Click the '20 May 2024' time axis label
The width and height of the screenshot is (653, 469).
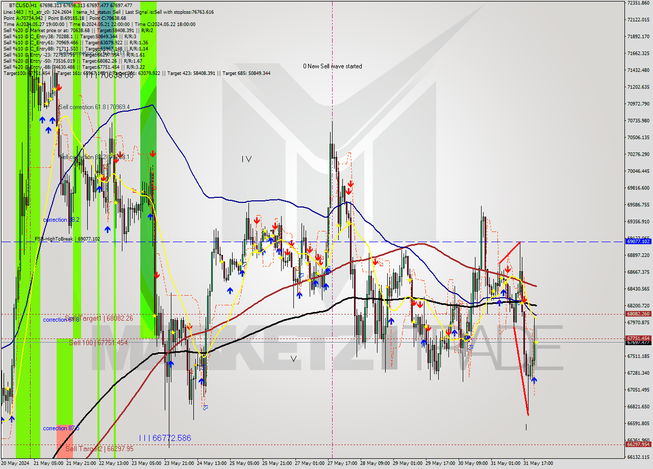tap(15, 463)
